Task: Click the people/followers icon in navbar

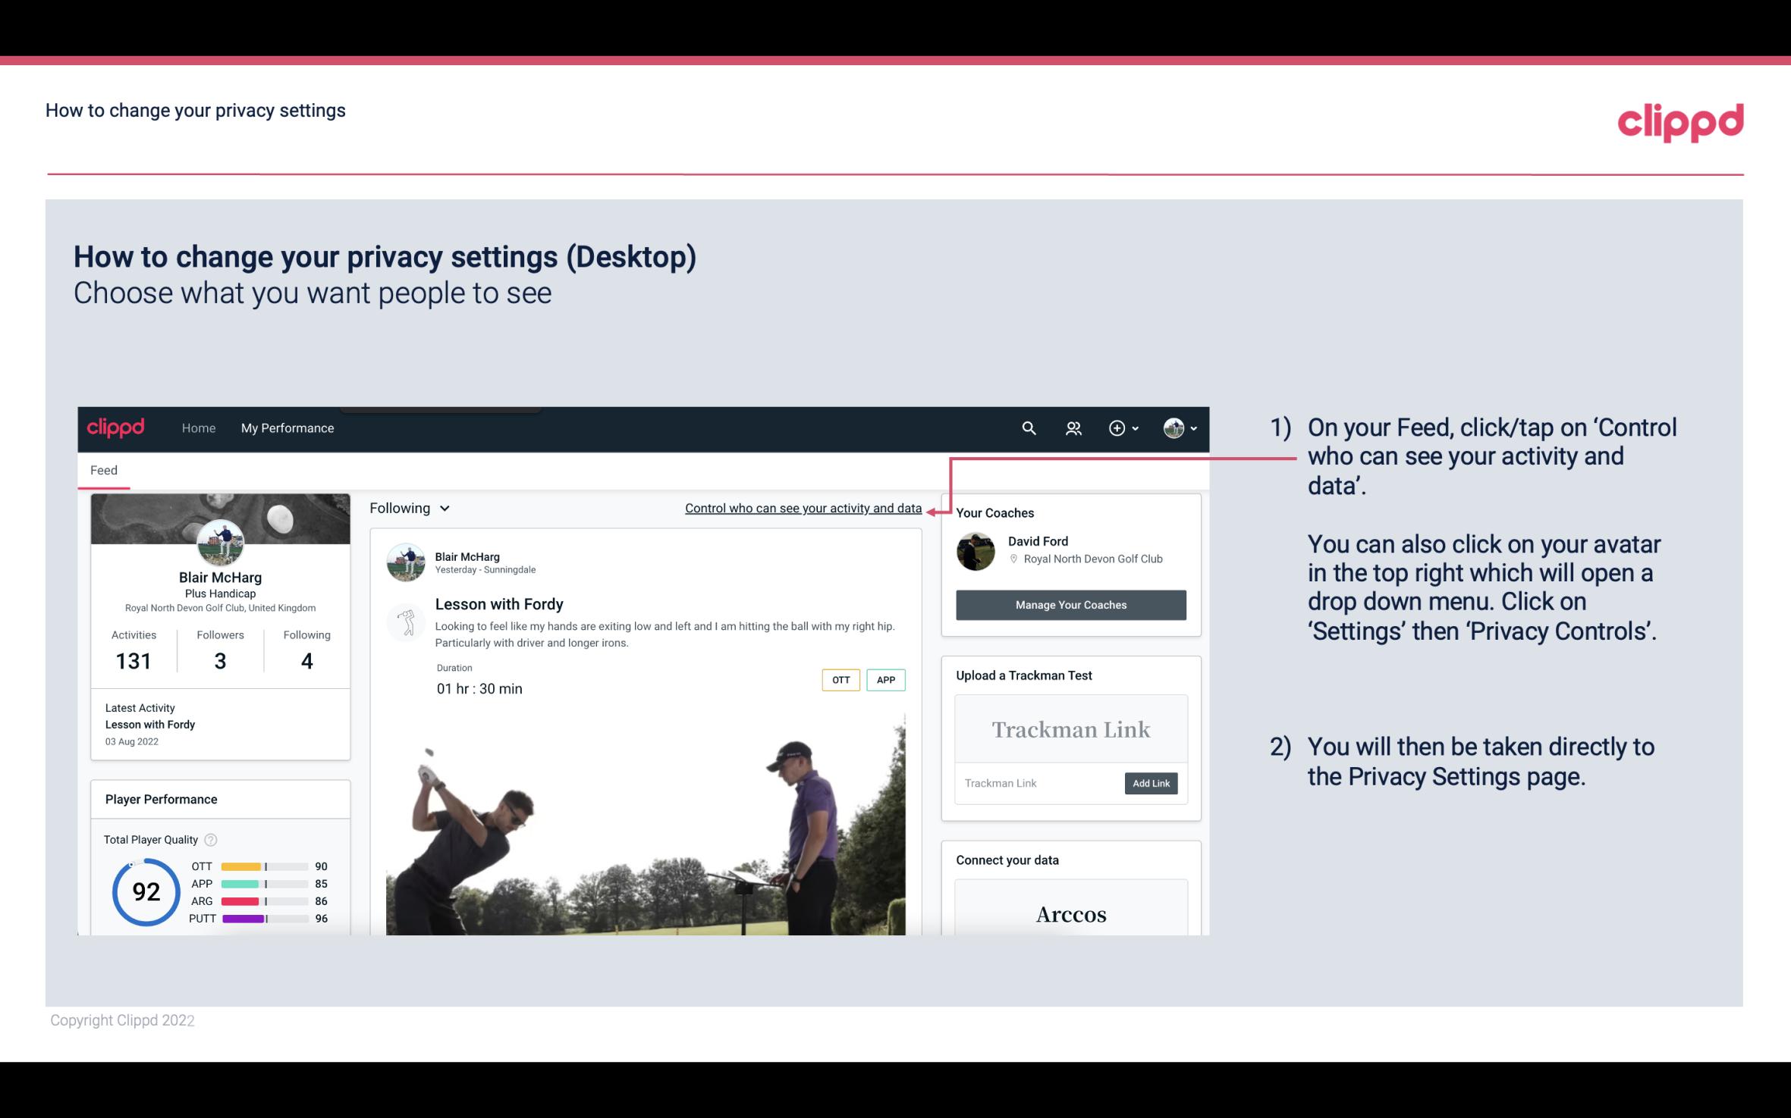Action: click(1072, 427)
